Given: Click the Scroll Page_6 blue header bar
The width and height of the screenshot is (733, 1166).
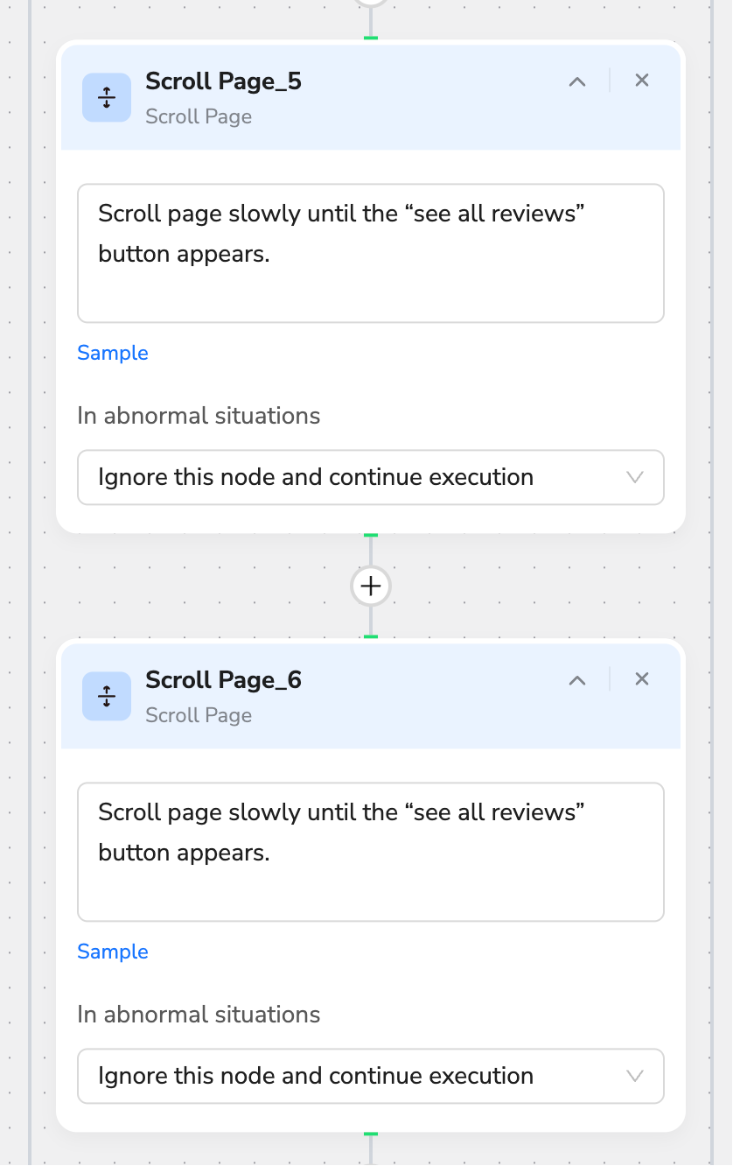Looking at the screenshot, I should pyautogui.click(x=371, y=696).
